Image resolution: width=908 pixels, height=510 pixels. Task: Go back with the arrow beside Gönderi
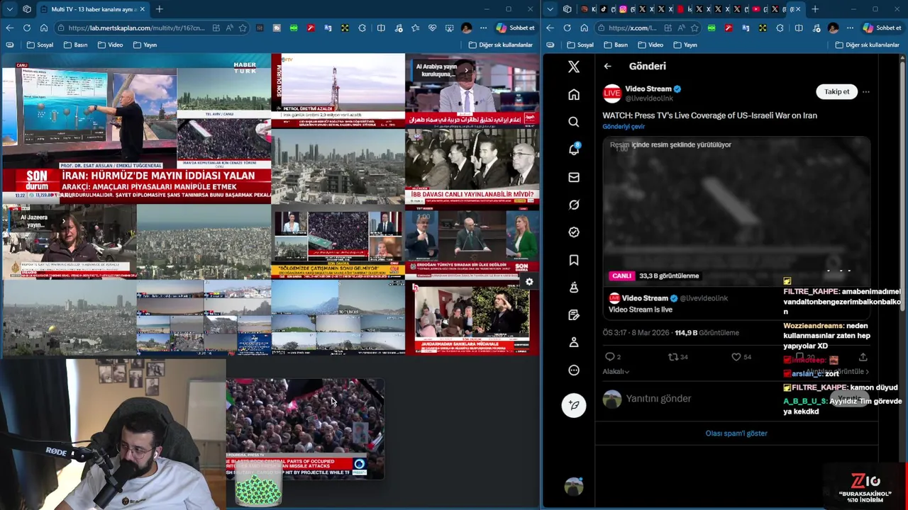tap(607, 66)
